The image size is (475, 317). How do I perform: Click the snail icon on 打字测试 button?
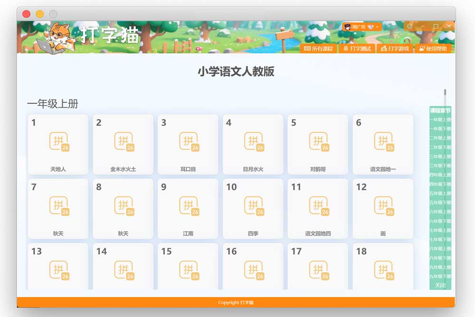click(x=345, y=48)
